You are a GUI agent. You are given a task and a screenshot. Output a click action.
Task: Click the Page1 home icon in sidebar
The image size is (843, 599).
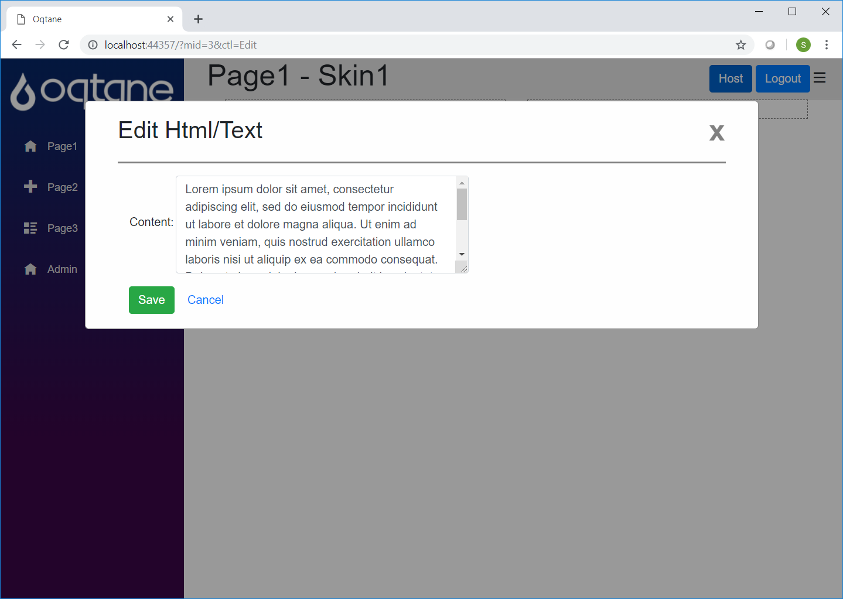pyautogui.click(x=30, y=146)
